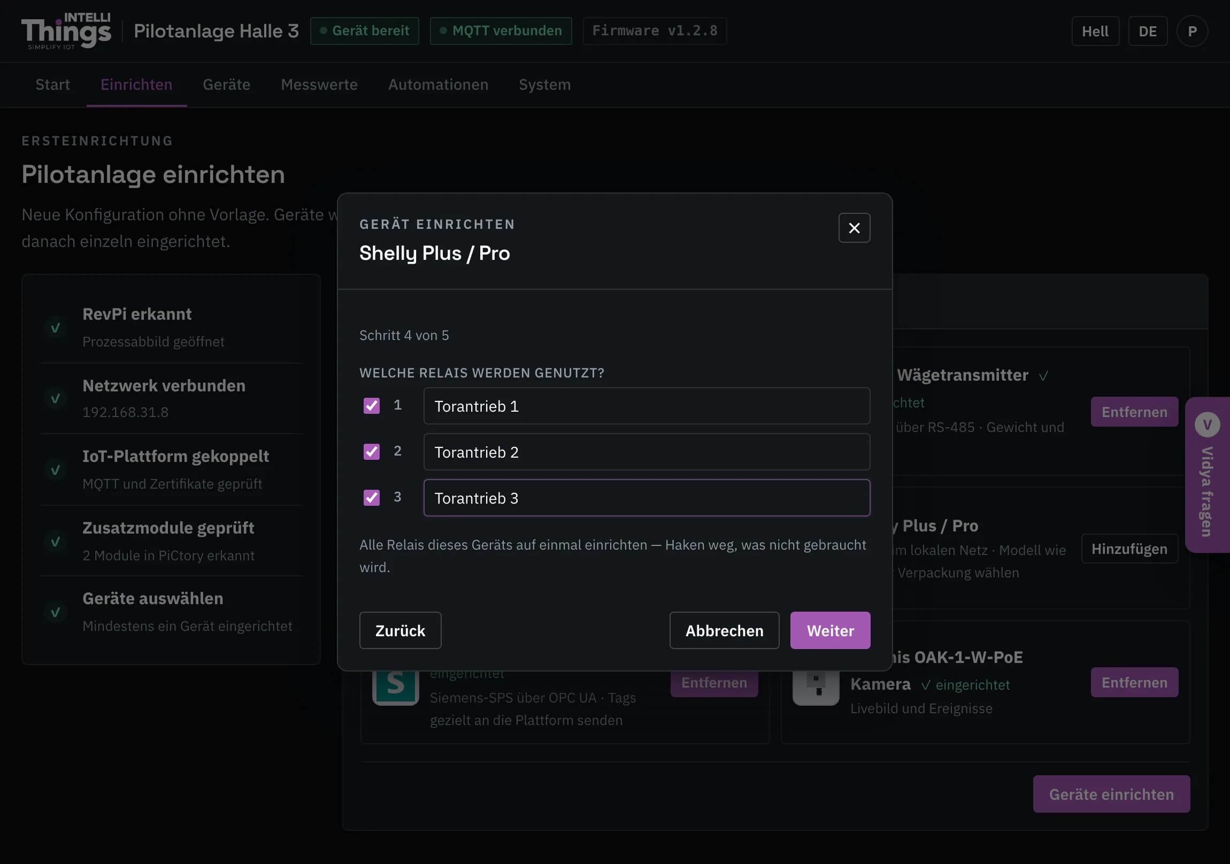Add the Shelly Plus / Pro device
Viewport: 1230px width, 864px height.
coord(1129,549)
